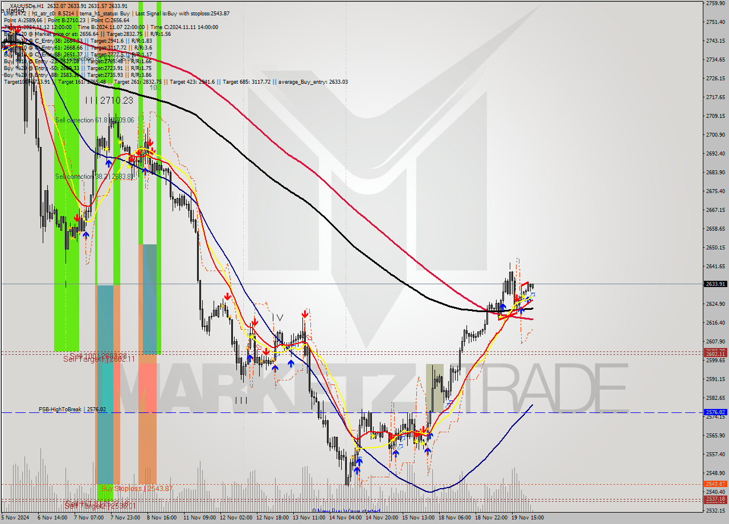The width and height of the screenshot is (729, 524).
Task: Click the 2759.90 price axis label
Action: pos(715,3)
